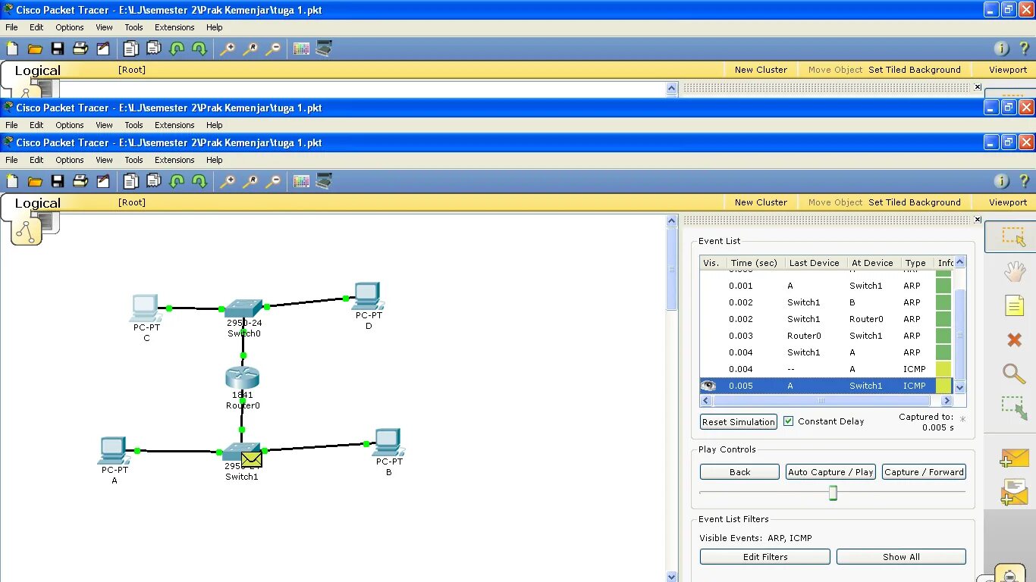Select PC-PT A on the canvas
The height and width of the screenshot is (582, 1036).
coord(114,451)
